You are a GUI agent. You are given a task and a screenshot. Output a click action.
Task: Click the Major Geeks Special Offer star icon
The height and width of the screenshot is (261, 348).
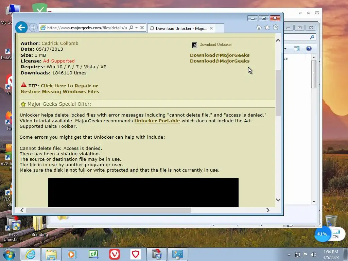23,104
